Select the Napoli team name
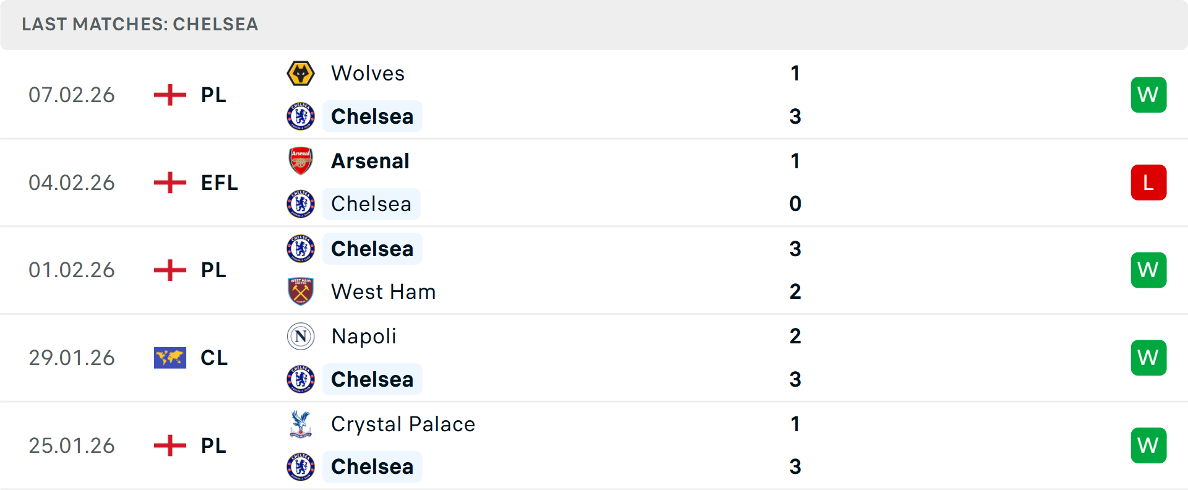The image size is (1188, 490). coord(364,337)
